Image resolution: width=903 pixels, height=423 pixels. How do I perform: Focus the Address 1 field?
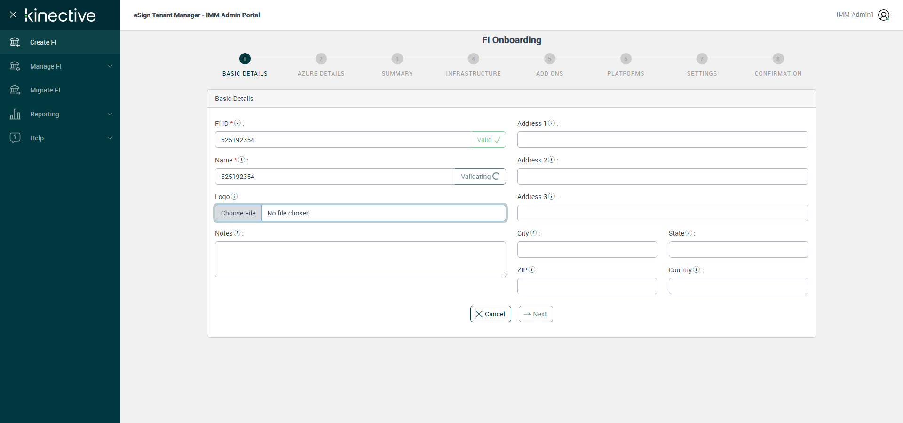click(663, 140)
